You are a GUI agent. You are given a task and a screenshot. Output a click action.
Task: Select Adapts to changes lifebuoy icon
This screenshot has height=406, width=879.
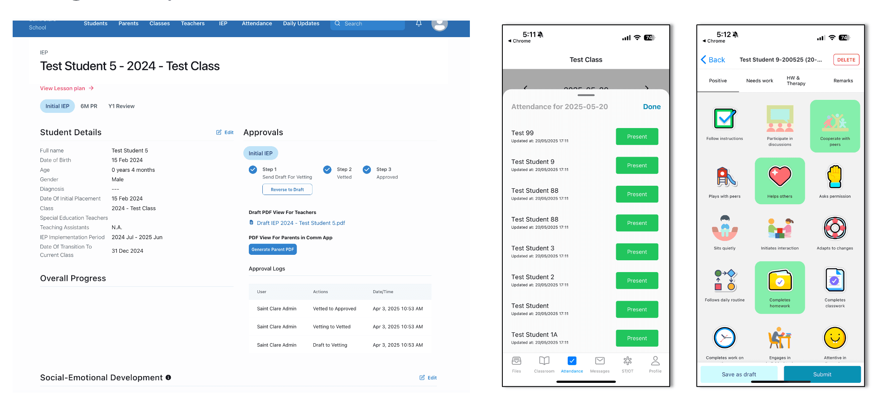tap(835, 228)
